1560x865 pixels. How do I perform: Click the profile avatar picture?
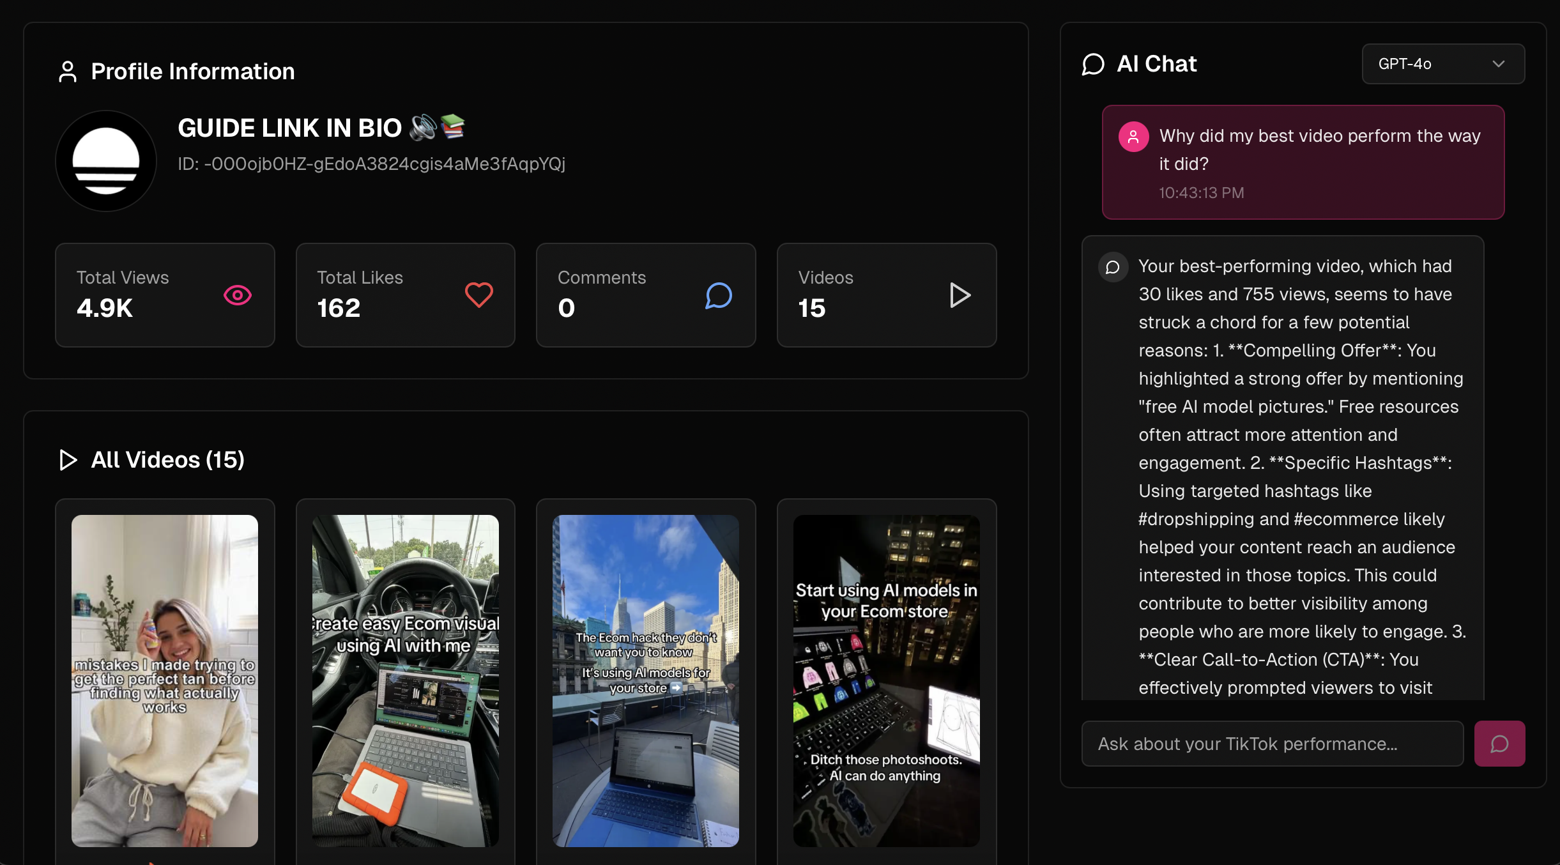(106, 161)
